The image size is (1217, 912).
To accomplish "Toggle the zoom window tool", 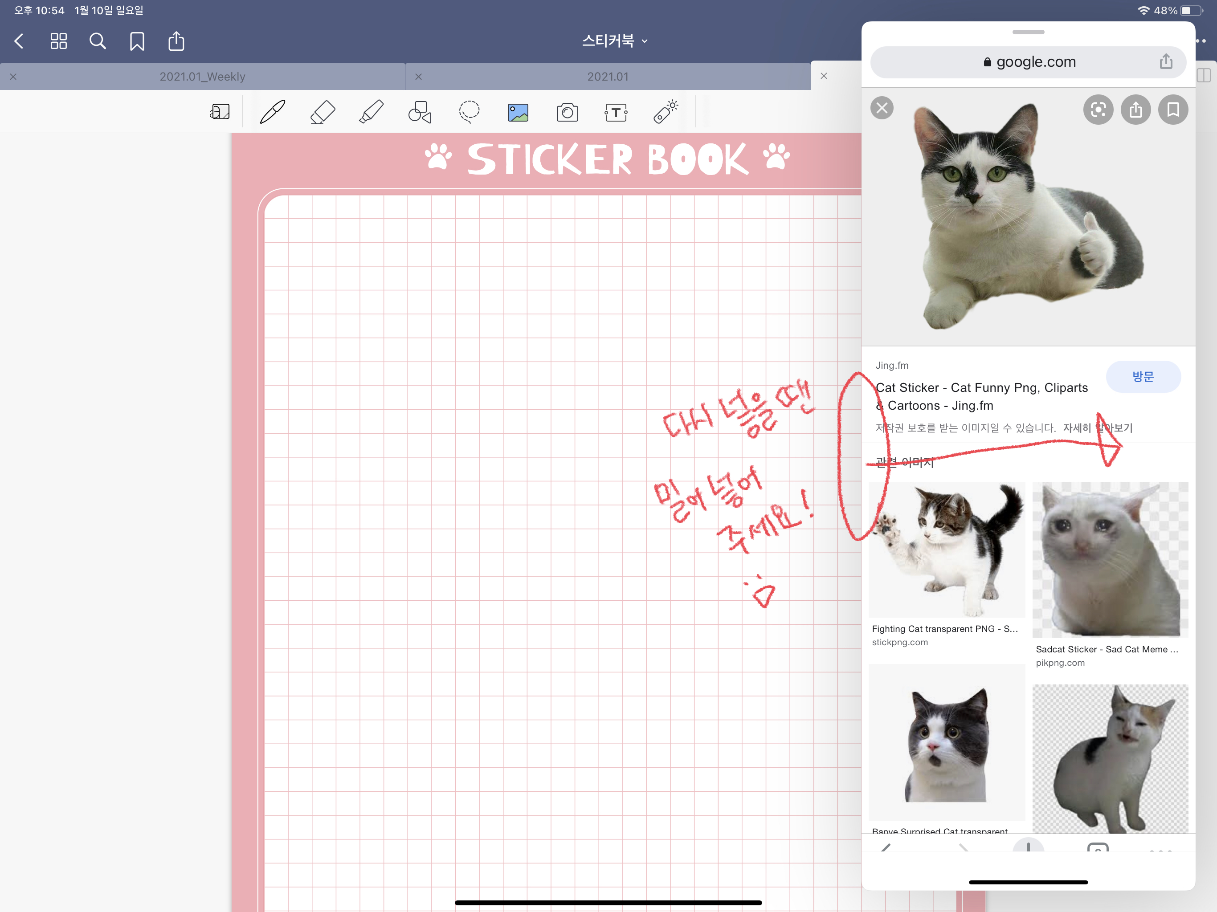I will (220, 112).
